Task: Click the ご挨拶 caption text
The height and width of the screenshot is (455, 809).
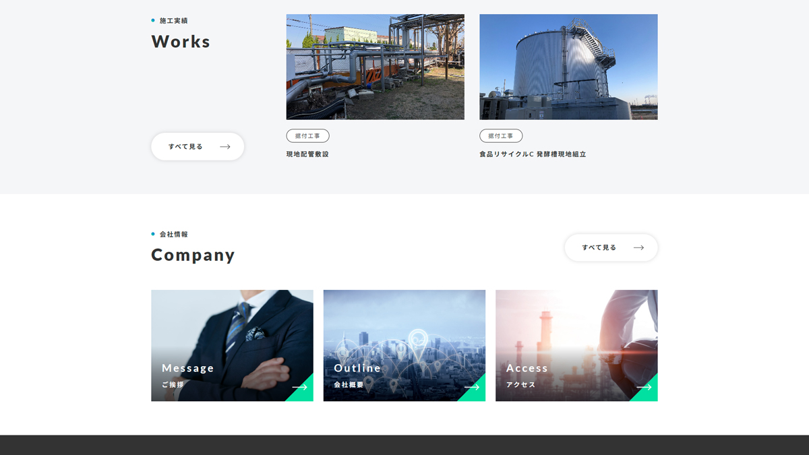Action: click(x=173, y=385)
